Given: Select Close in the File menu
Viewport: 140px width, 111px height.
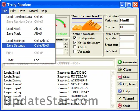Looking at the screenshot, I should coord(28,60).
